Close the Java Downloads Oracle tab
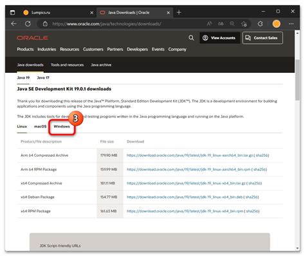Image resolution: width=305 pixels, height=256 pixels. (169, 13)
